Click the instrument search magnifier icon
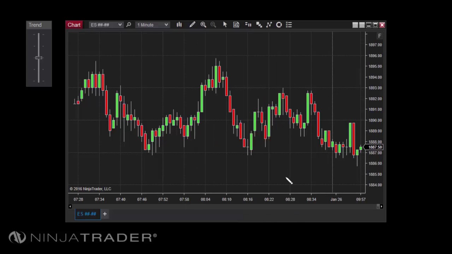 tap(129, 25)
